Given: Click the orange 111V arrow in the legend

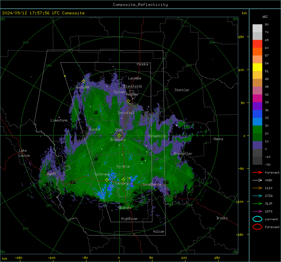Looking at the screenshot, I should (257, 188).
